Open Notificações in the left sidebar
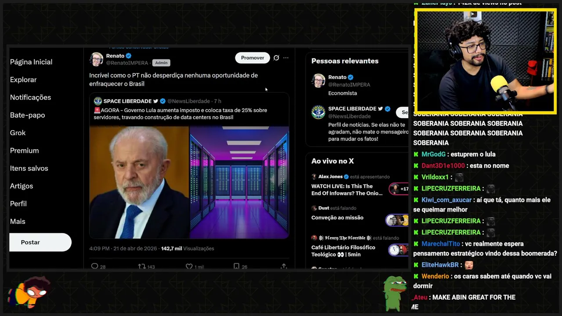Image resolution: width=562 pixels, height=316 pixels. point(30,97)
